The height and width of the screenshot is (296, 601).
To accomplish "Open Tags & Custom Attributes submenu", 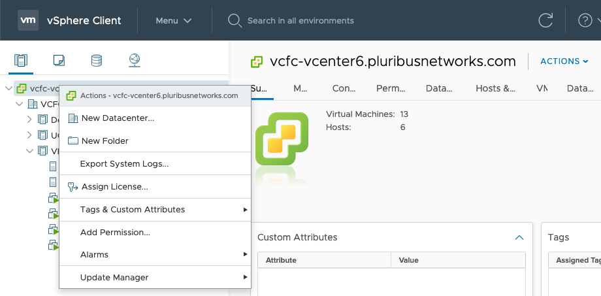I will click(x=155, y=209).
